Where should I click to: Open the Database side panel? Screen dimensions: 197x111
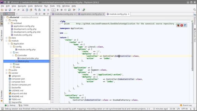click(195, 19)
